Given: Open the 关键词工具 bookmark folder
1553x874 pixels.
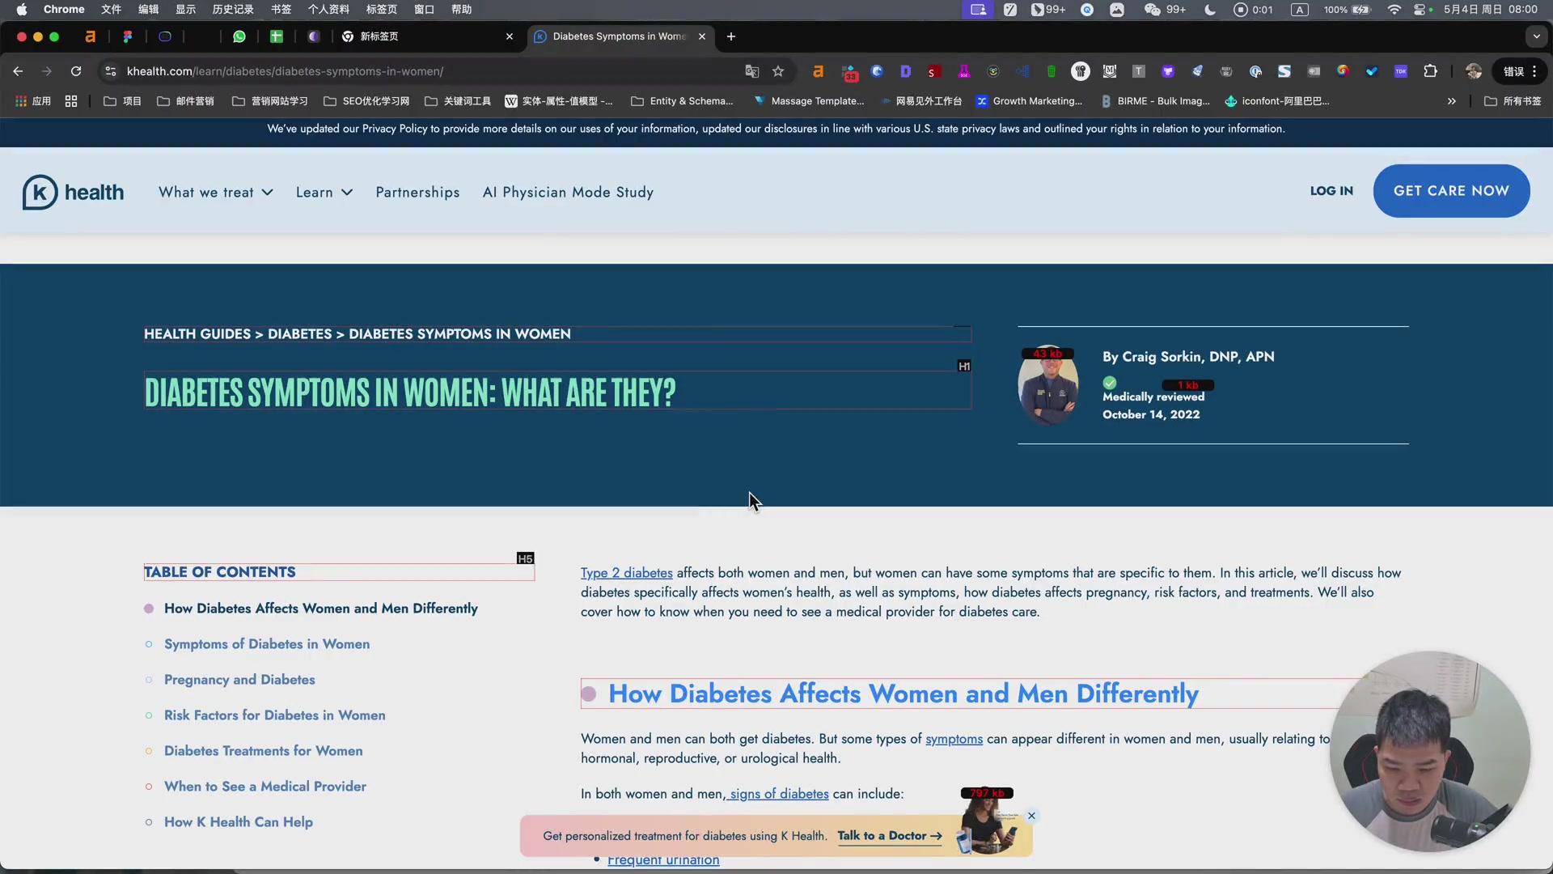Looking at the screenshot, I should pos(458,101).
